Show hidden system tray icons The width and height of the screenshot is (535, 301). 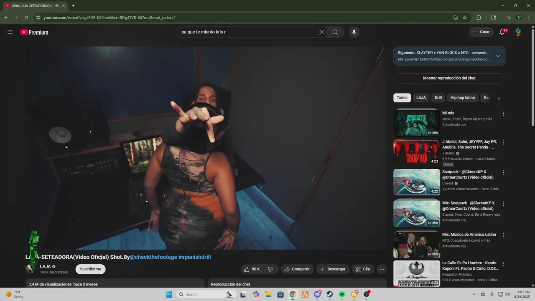pyautogui.click(x=474, y=294)
